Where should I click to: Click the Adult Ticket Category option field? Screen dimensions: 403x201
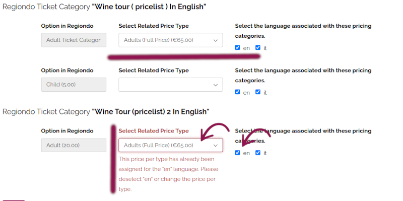tap(74, 40)
